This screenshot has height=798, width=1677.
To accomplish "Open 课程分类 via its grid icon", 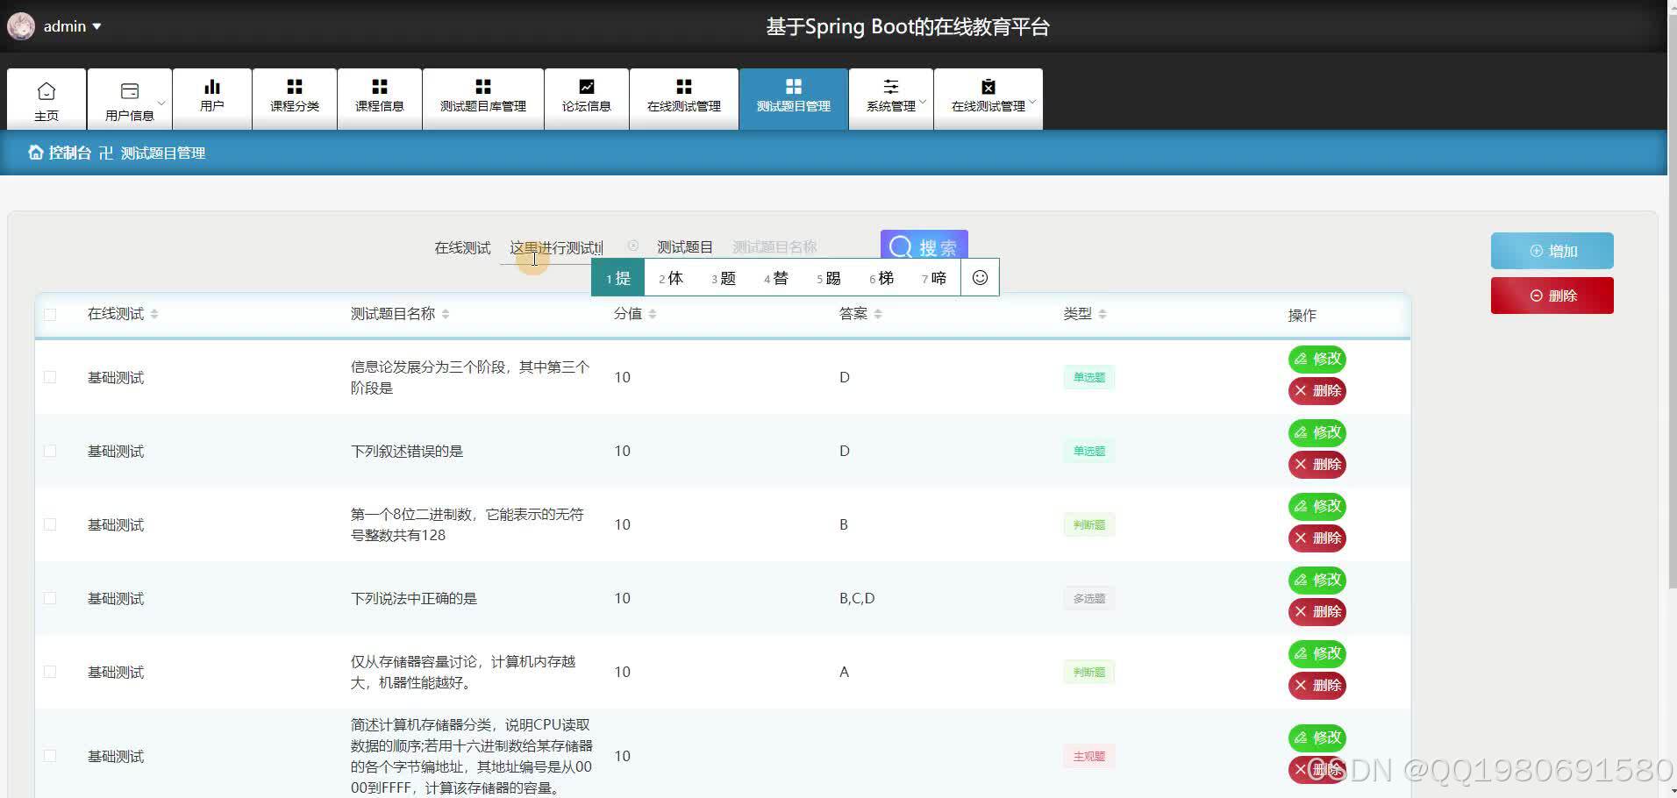I will coord(294,87).
